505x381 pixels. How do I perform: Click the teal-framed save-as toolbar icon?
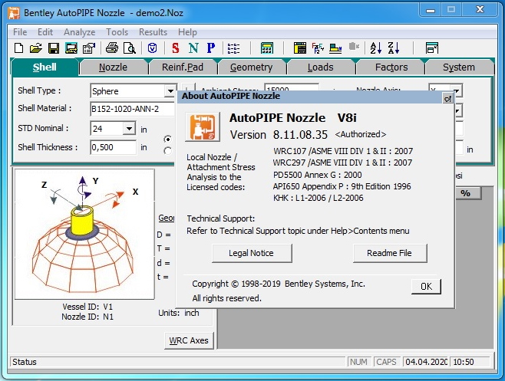[x=71, y=48]
